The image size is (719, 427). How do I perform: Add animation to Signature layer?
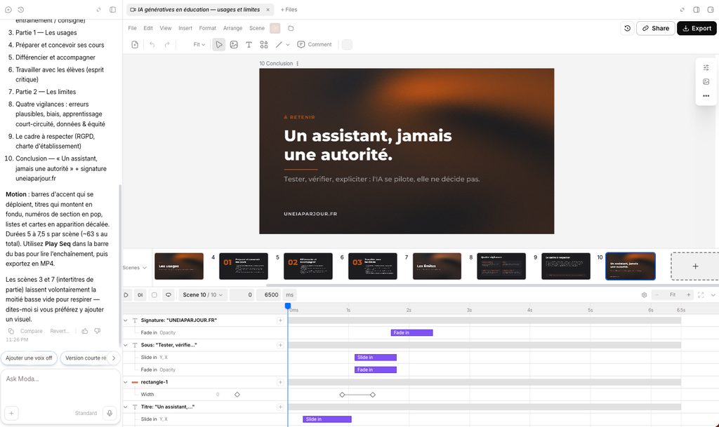[x=280, y=320]
